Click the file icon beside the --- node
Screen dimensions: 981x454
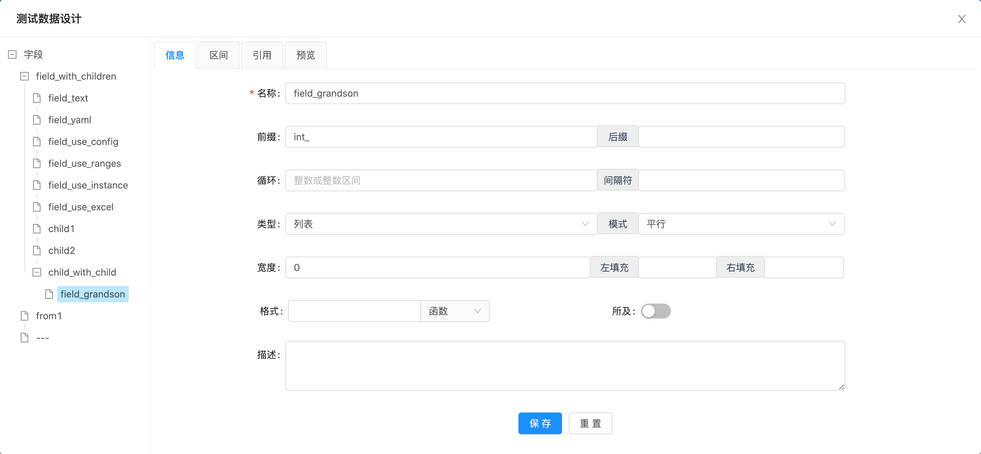[25, 338]
